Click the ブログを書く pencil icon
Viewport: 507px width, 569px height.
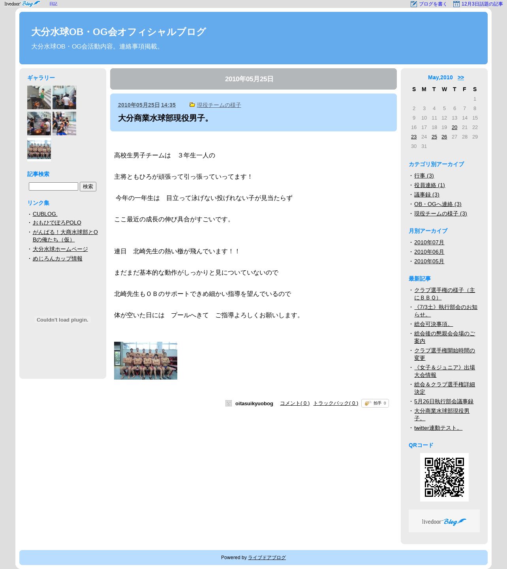(414, 4)
